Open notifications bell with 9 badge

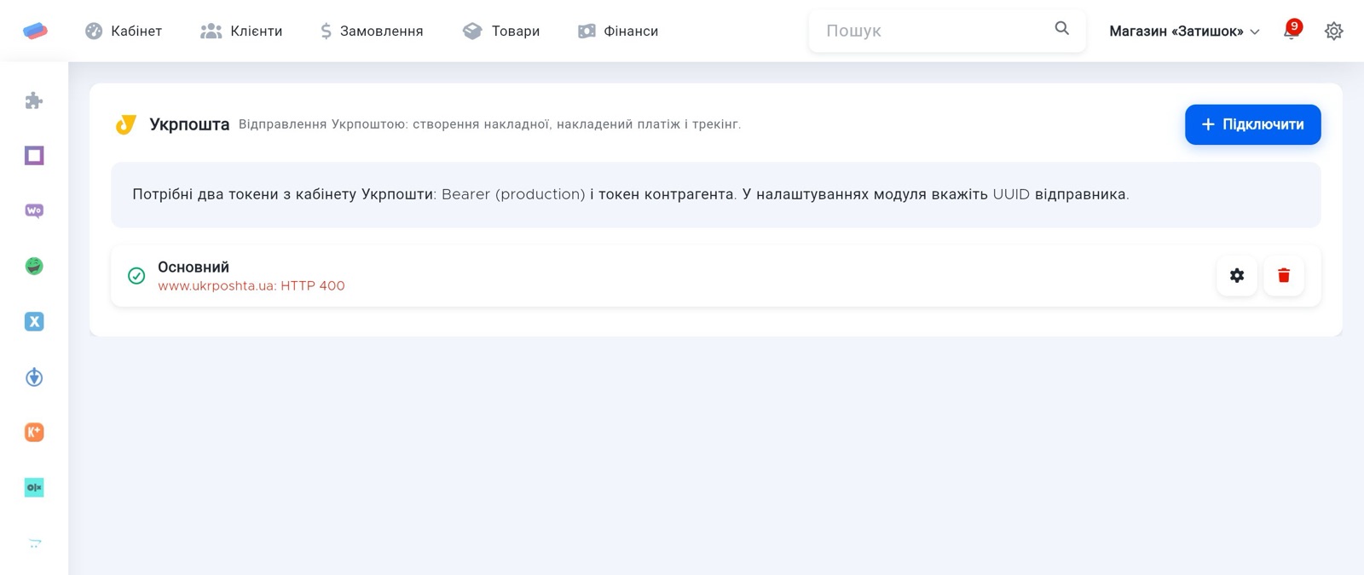pyautogui.click(x=1292, y=31)
